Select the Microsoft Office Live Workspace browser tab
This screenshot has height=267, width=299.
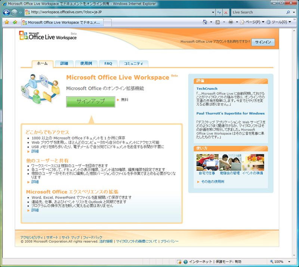tap(62, 22)
